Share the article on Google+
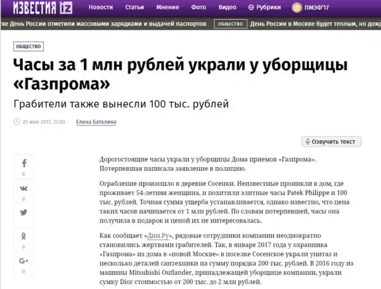 click(23, 261)
